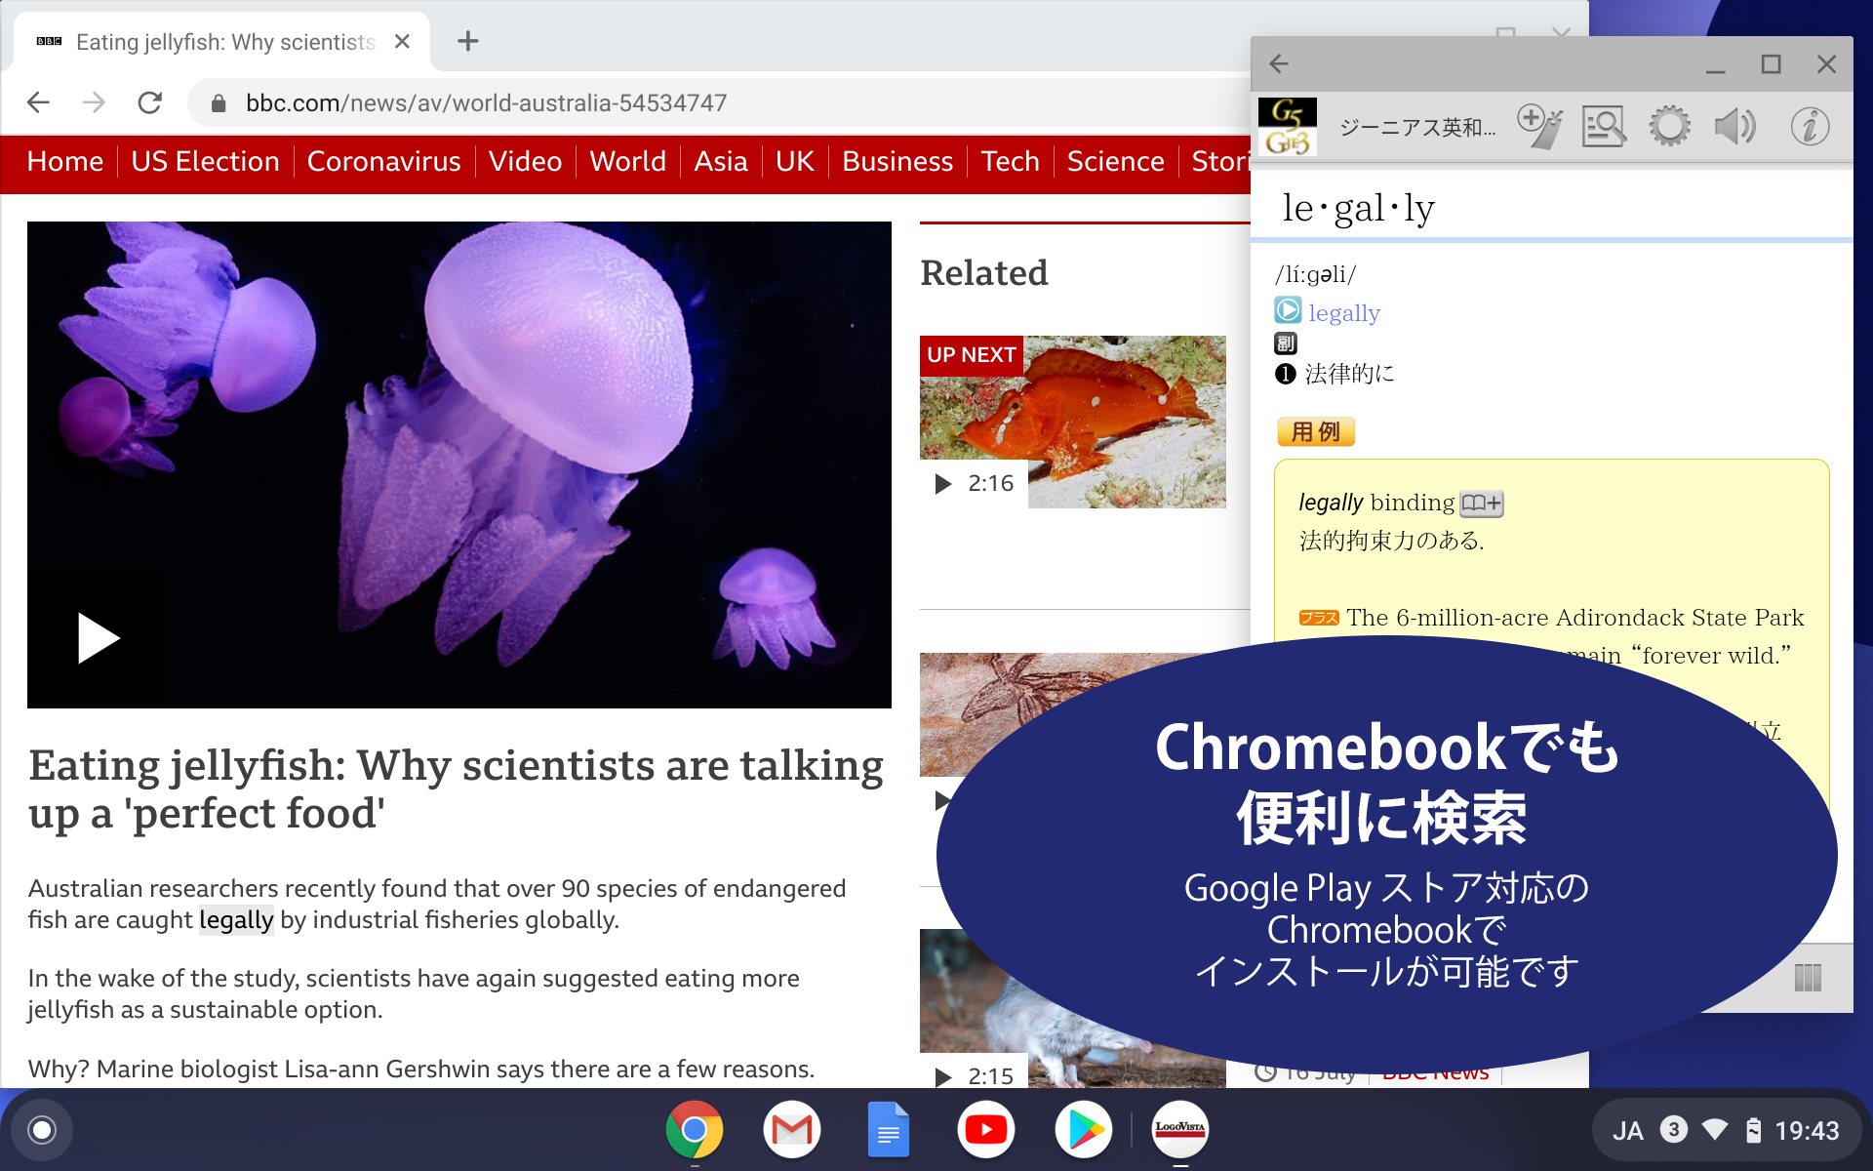Viewport: 1873px width, 1171px height.
Task: Open Google Play Store from the shelf
Action: [x=1084, y=1130]
